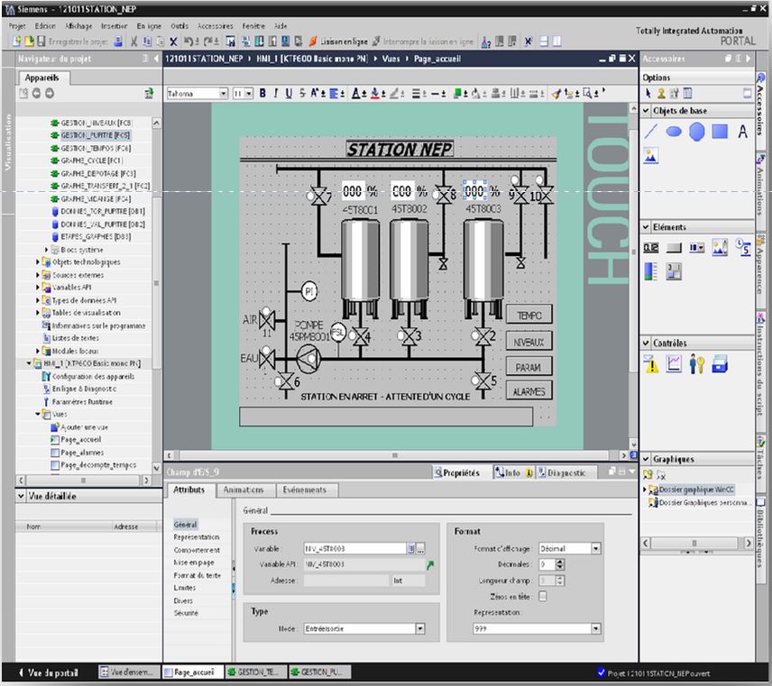This screenshot has width=772, height=686.
Task: Click in the Variable input field
Action: [354, 549]
